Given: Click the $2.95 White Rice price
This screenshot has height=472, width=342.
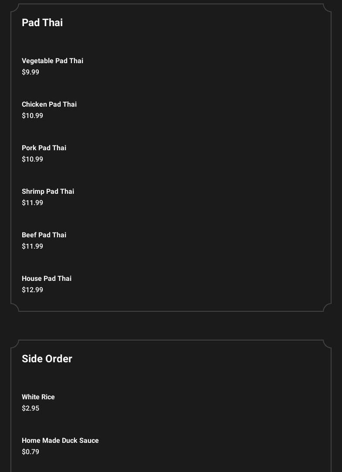Looking at the screenshot, I should pyautogui.click(x=30, y=408).
